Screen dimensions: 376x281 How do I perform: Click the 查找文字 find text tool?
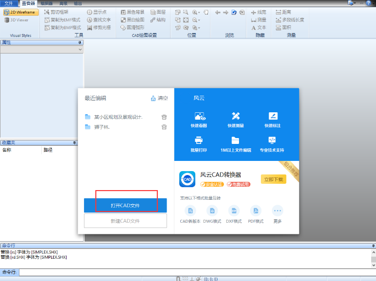point(99,19)
